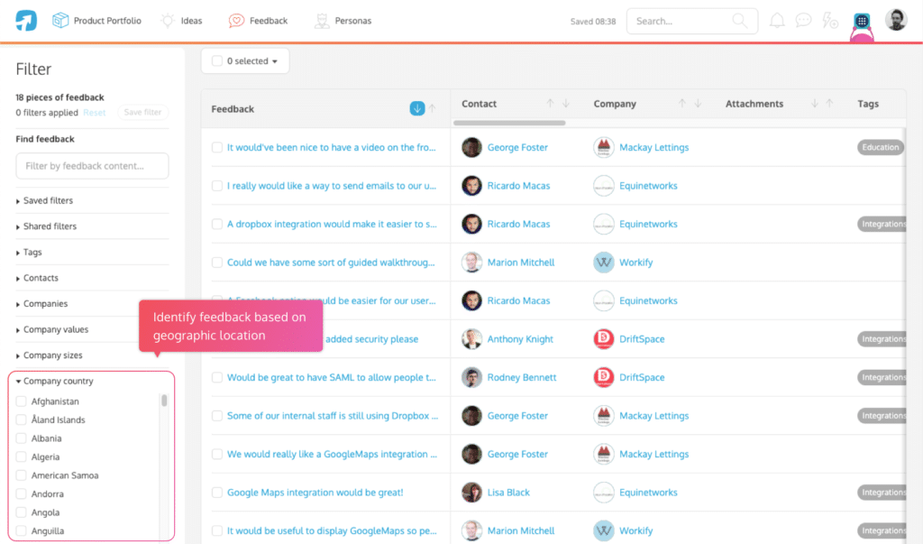Viewport: 923px width, 544px height.
Task: Expand the Company sizes section
Action: point(50,355)
